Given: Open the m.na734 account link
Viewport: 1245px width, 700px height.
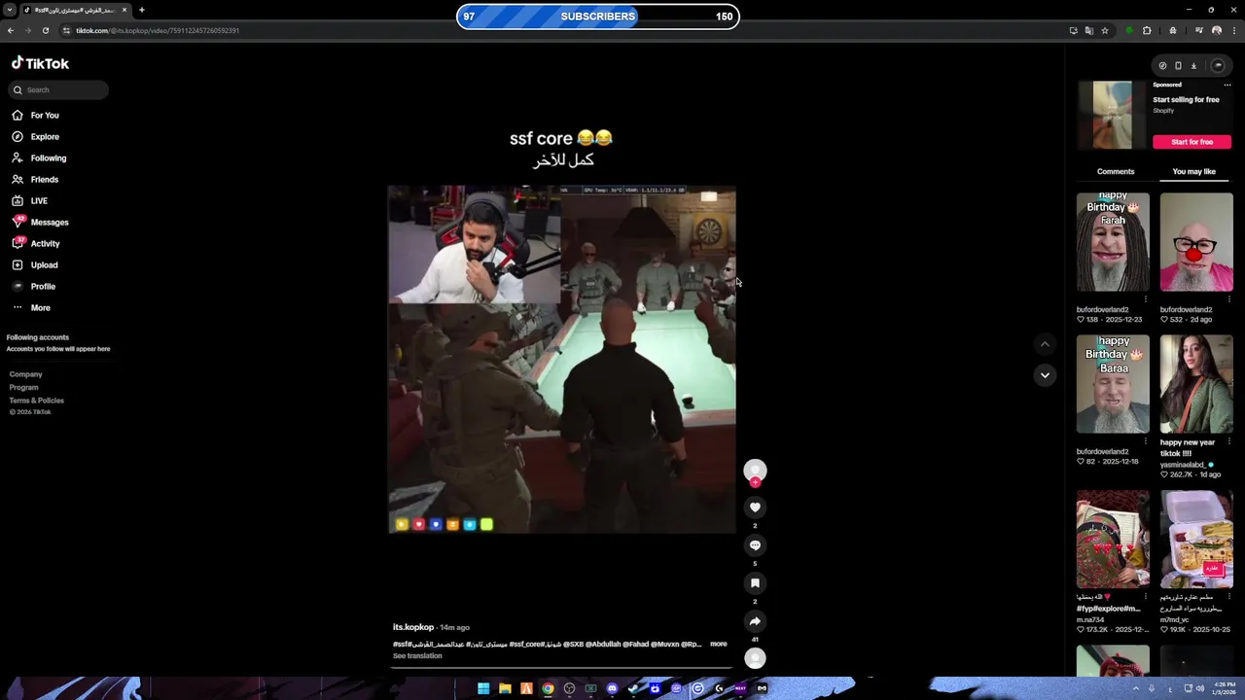Looking at the screenshot, I should (1090, 619).
